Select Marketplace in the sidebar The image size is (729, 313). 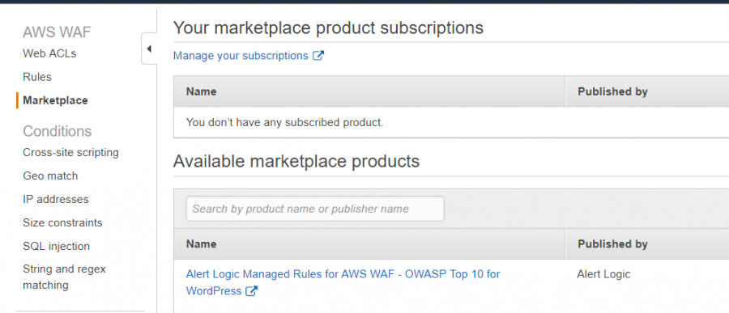coord(55,100)
